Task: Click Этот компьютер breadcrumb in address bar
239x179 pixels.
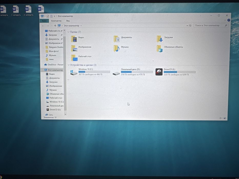Action: pyautogui.click(x=71, y=26)
